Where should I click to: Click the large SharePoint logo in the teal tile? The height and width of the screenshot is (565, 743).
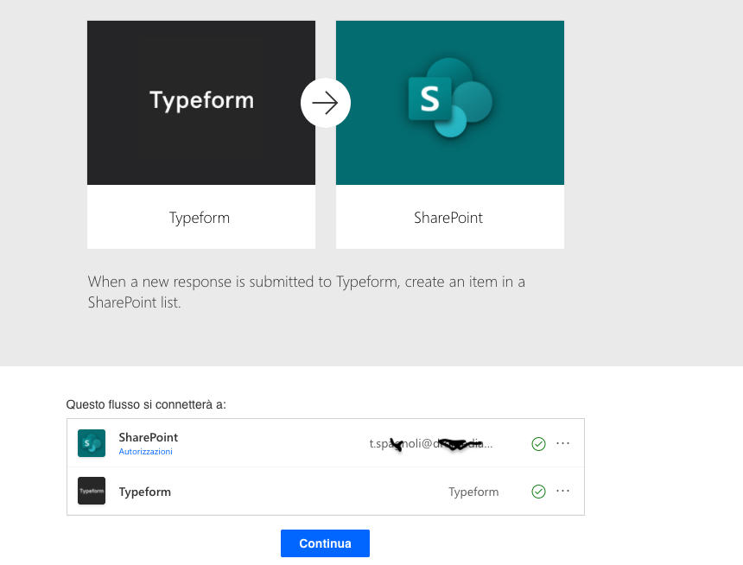tap(449, 98)
